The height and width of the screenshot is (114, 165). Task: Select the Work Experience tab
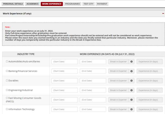tap(52, 4)
